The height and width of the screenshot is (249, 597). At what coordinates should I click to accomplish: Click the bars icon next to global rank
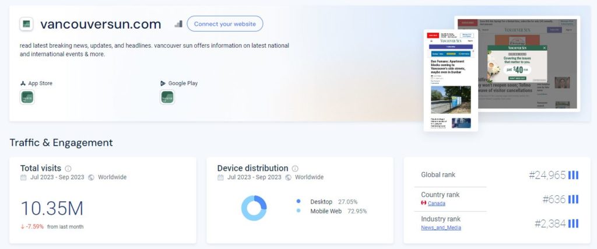coord(573,175)
